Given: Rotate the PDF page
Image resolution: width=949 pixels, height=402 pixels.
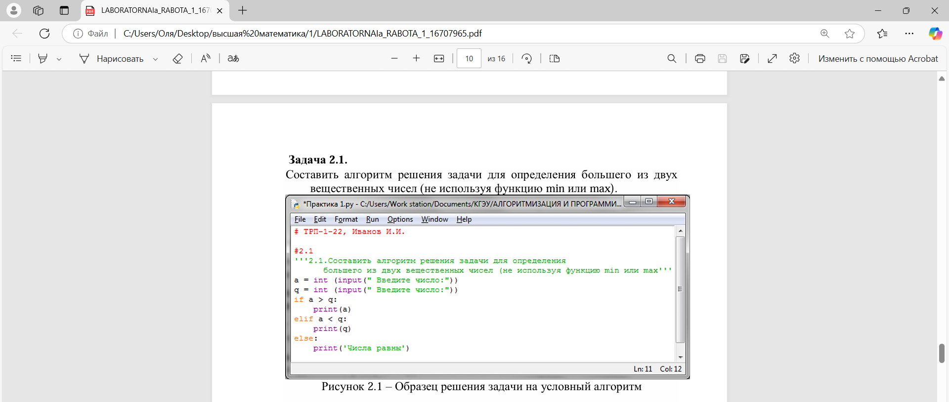Looking at the screenshot, I should (x=527, y=58).
